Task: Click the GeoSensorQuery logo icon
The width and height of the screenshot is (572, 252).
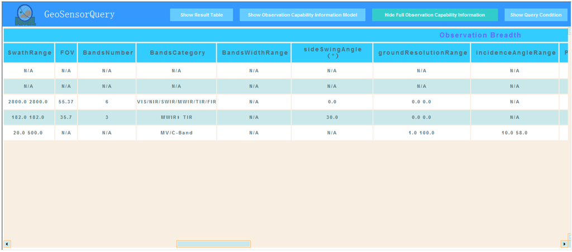Action: coord(26,15)
